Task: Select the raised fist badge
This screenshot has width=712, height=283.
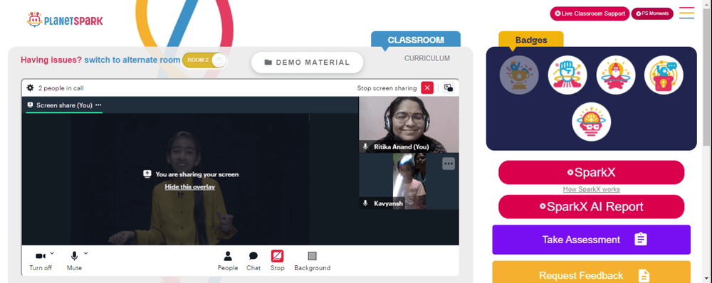Action: click(x=567, y=75)
